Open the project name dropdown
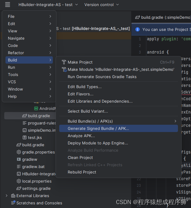Screen dimensions: 191x208 (x=48, y=5)
